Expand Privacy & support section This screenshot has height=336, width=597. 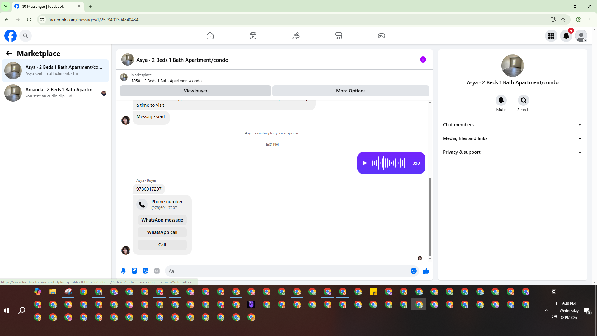click(x=512, y=152)
